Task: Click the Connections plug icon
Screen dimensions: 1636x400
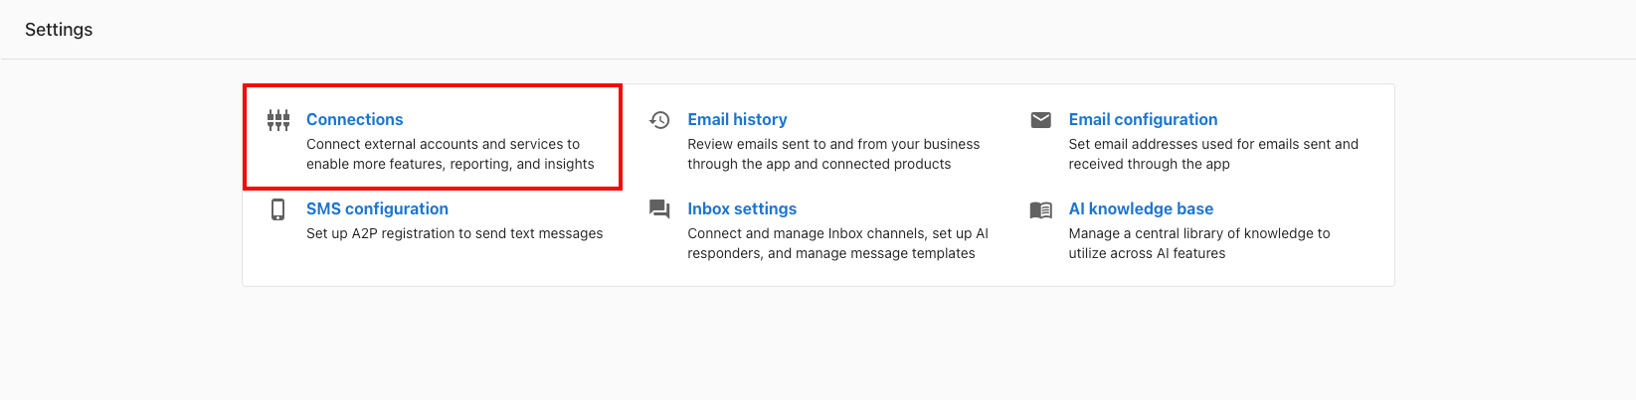Action: coord(278,120)
